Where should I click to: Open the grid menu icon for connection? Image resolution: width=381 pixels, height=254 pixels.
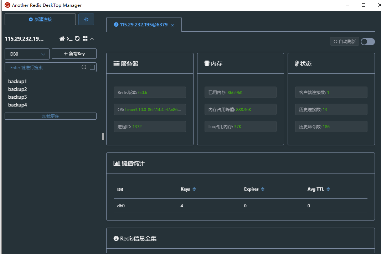85,38
